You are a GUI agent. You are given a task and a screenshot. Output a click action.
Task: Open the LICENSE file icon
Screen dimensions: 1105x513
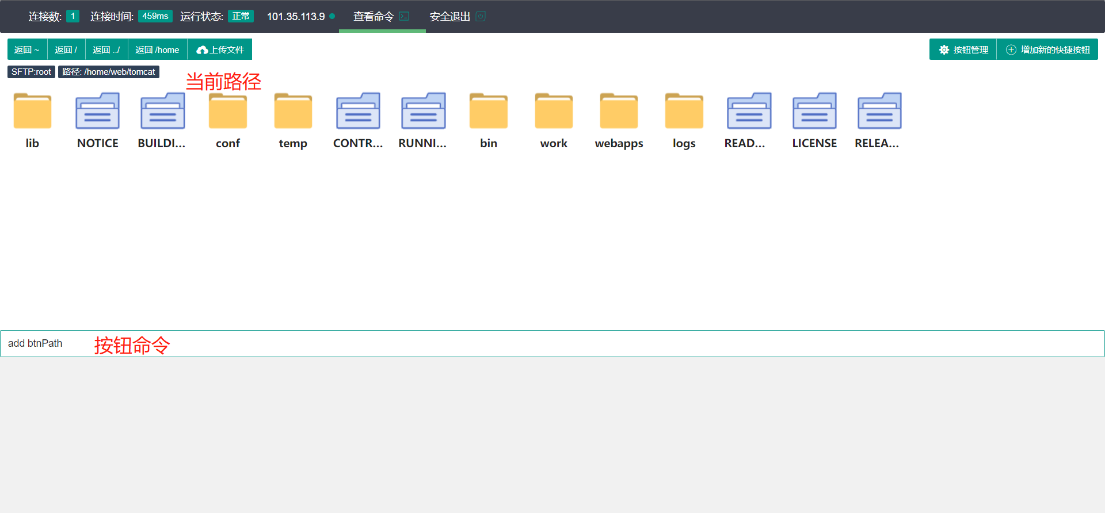tap(814, 110)
